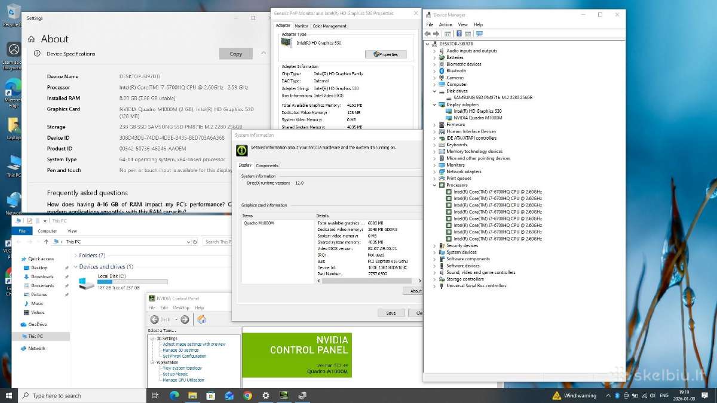The height and width of the screenshot is (403, 717).
Task: Open the Microsoft Edge desktop shortcut
Action: click(13, 93)
